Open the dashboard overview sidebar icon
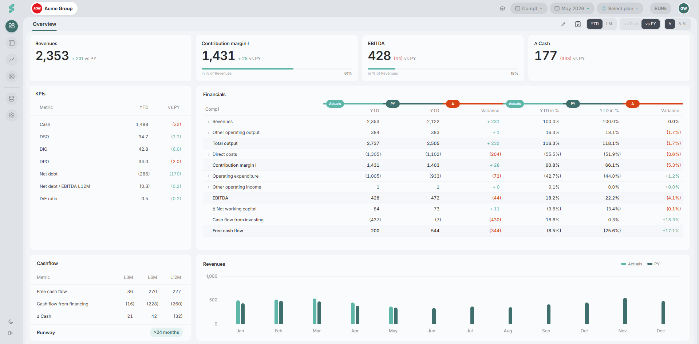Viewport: 699px width, 344px height. tap(12, 26)
